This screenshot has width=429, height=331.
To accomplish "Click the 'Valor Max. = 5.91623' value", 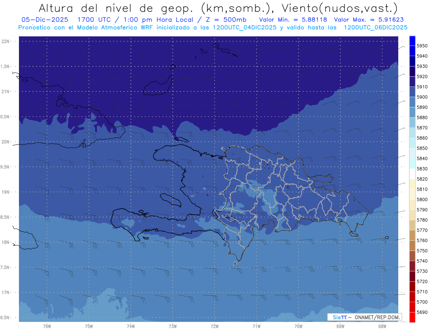I will (369, 20).
